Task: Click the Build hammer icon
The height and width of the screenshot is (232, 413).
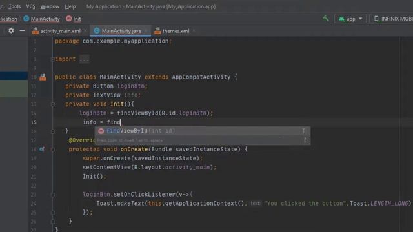Action: tap(326, 19)
